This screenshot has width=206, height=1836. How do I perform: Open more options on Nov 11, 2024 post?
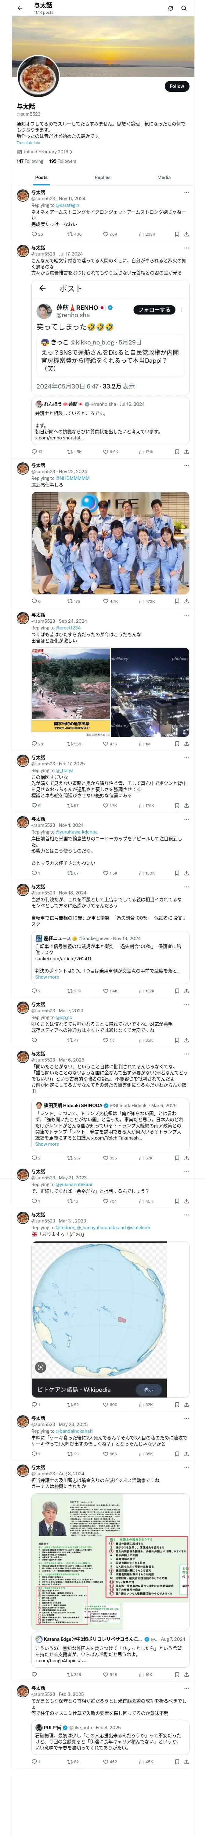(x=186, y=192)
